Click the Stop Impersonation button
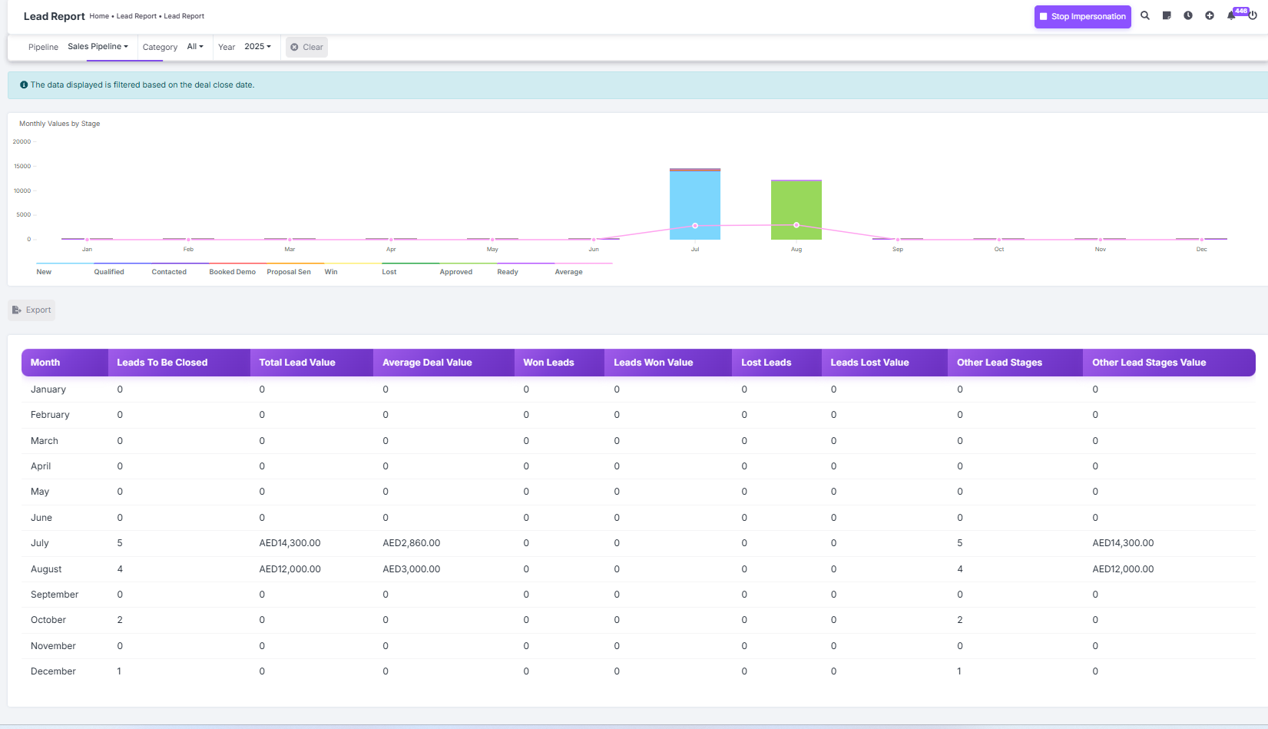 (x=1082, y=17)
